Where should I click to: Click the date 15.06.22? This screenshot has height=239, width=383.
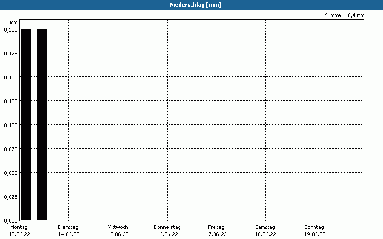click(x=118, y=234)
